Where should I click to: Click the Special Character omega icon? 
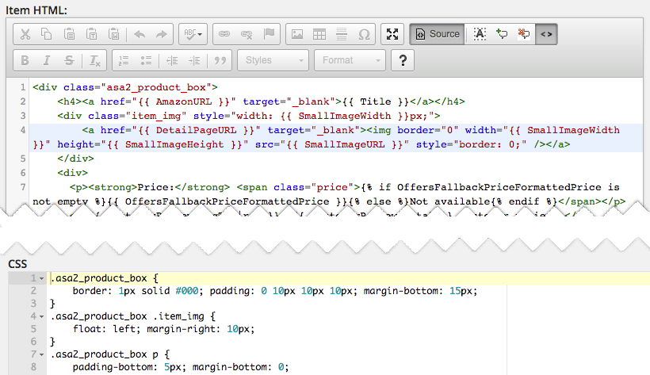pyautogui.click(x=364, y=34)
